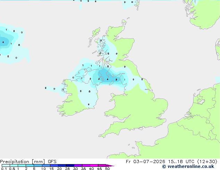This screenshot has width=220, height=170.
Task: Click the 'GFS' model label
Action: [x=52, y=162]
